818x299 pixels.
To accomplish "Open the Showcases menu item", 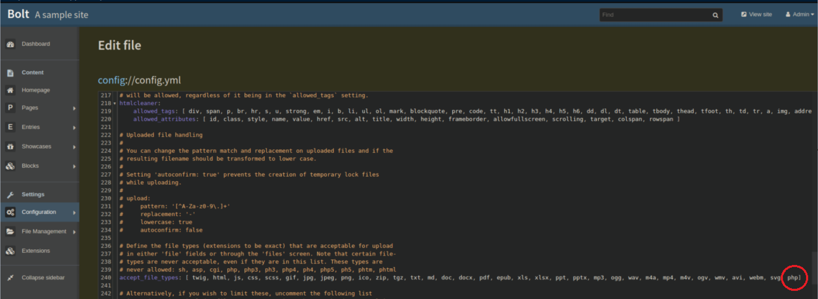I will (x=36, y=147).
